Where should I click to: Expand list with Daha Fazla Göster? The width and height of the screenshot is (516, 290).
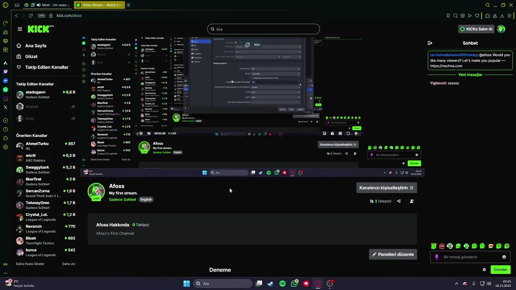point(30,264)
